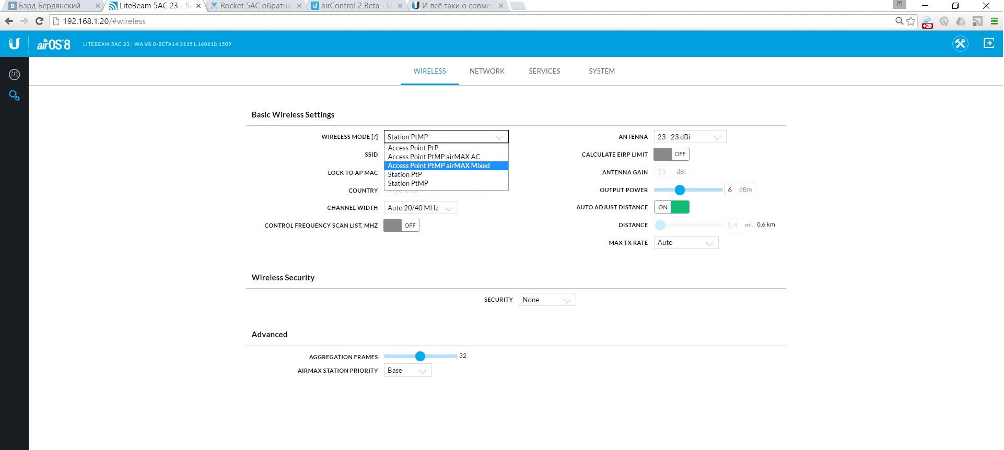Click the Wireless Mode help [?] link

[375, 137]
